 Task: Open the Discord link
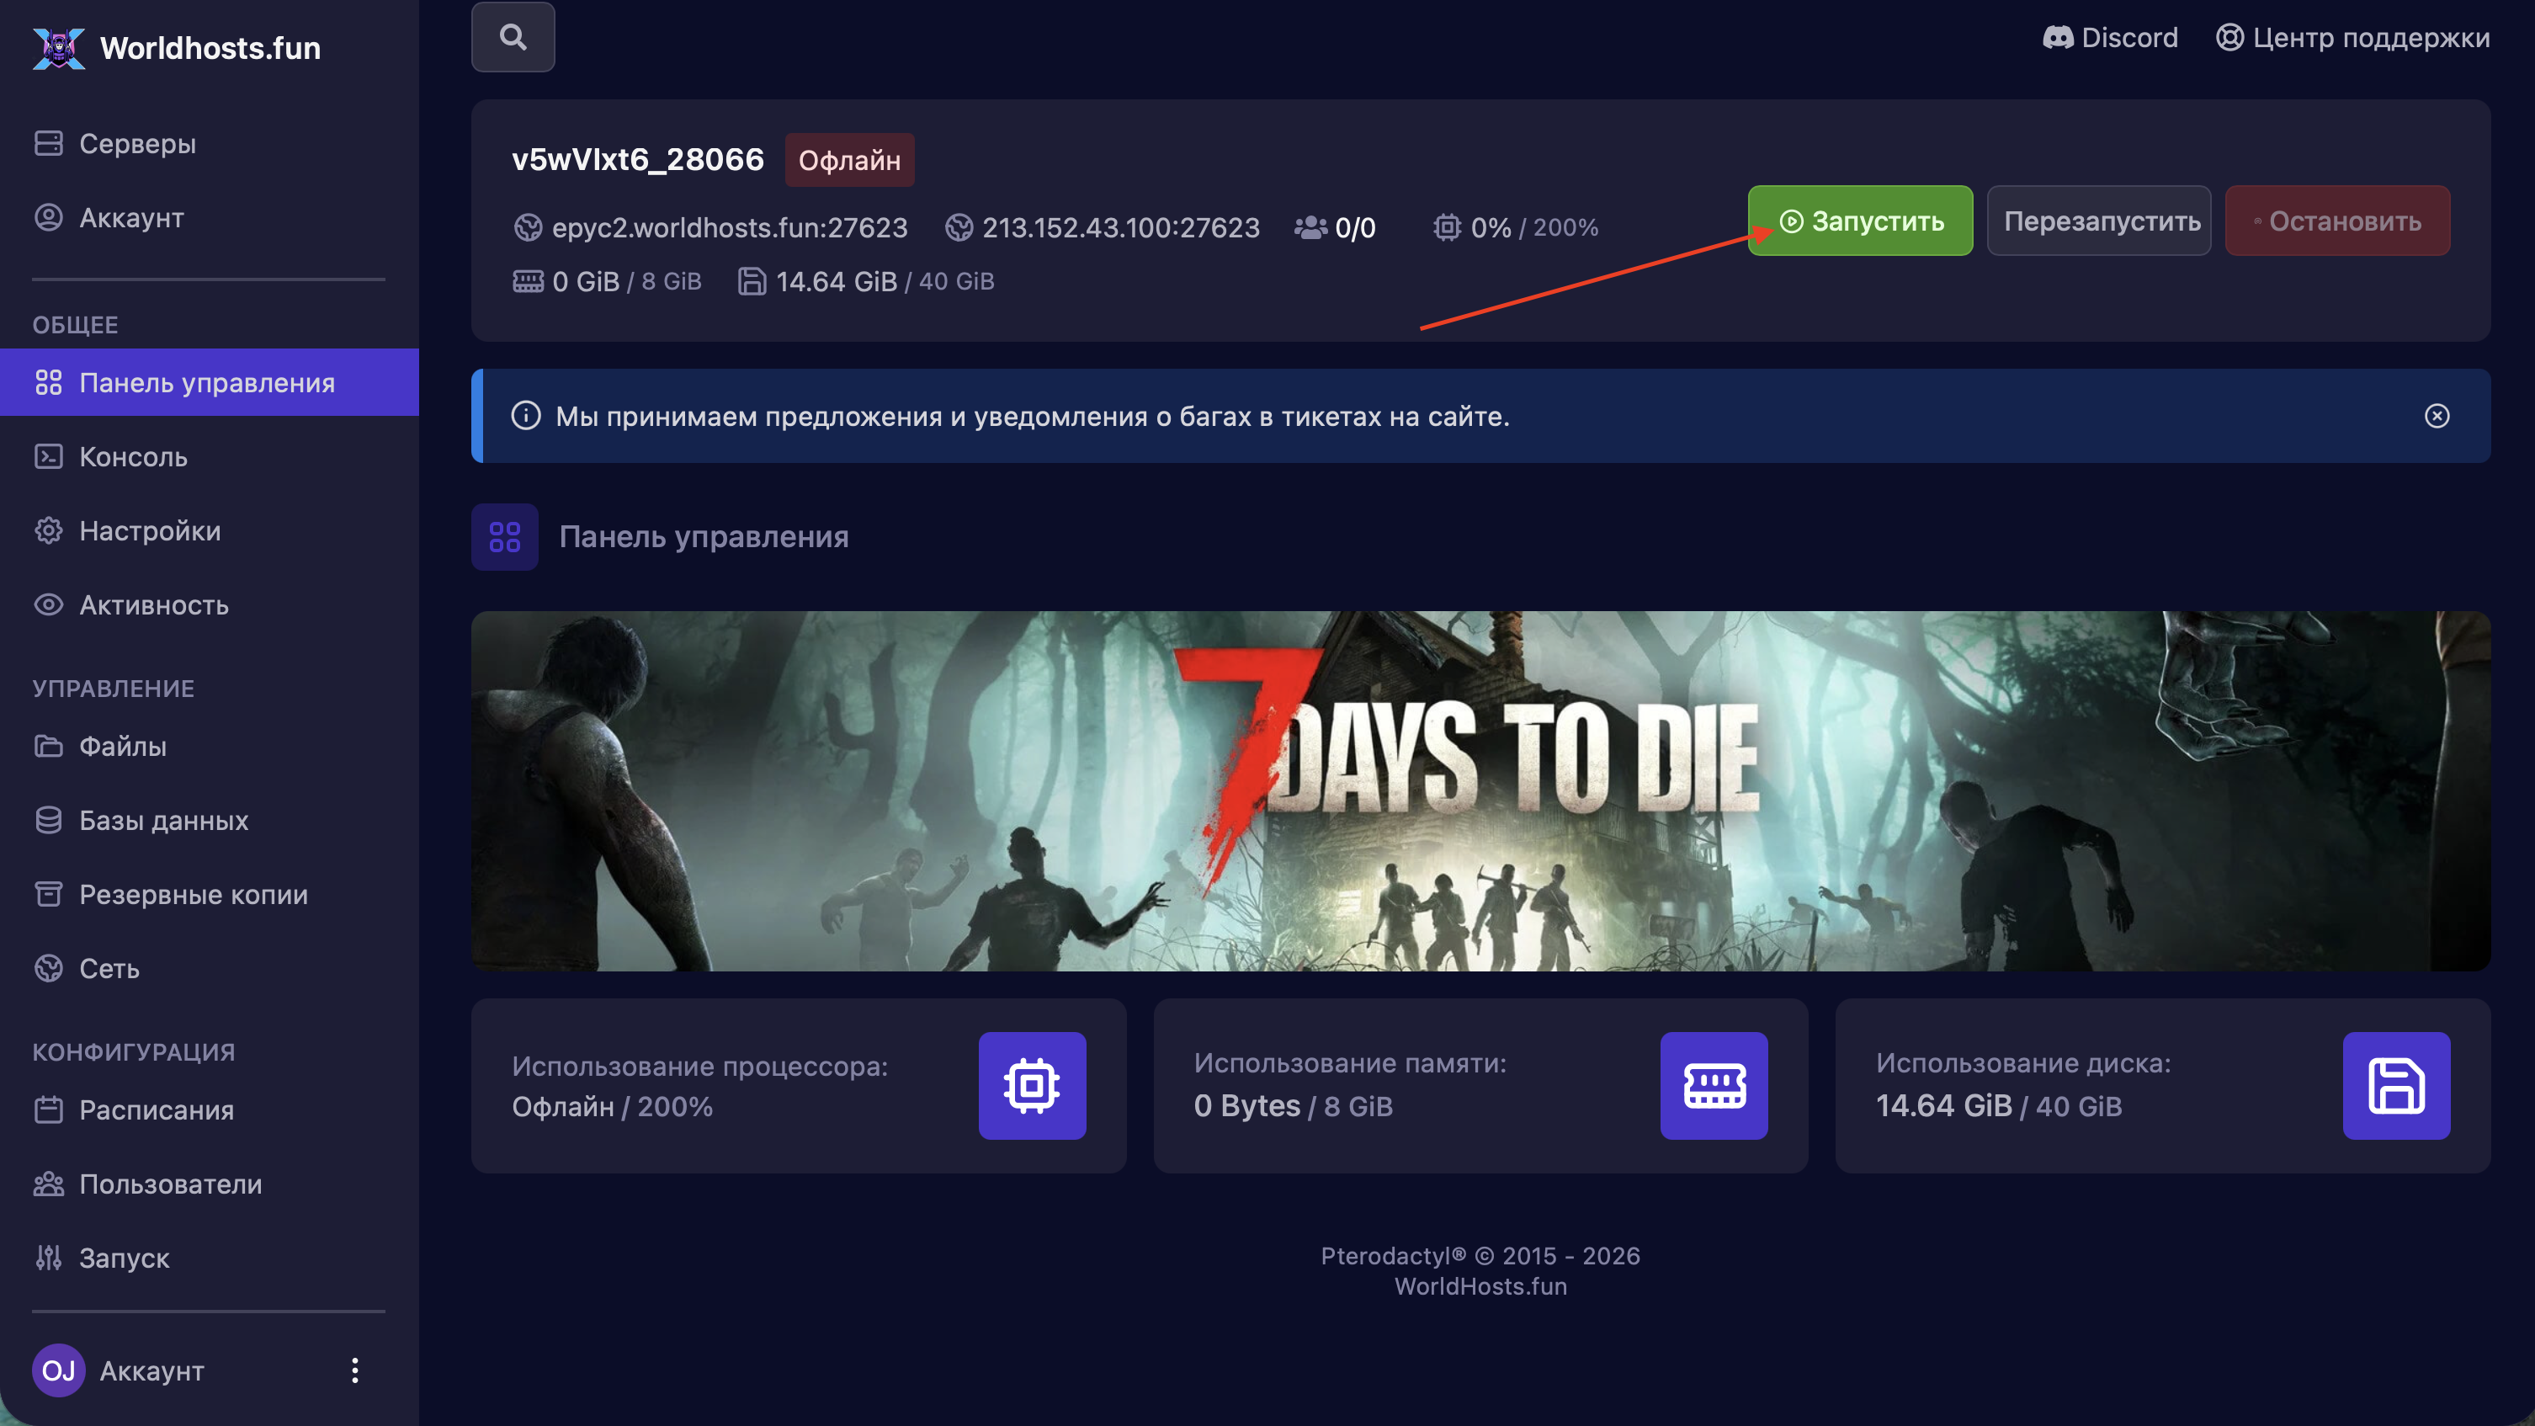(2110, 37)
